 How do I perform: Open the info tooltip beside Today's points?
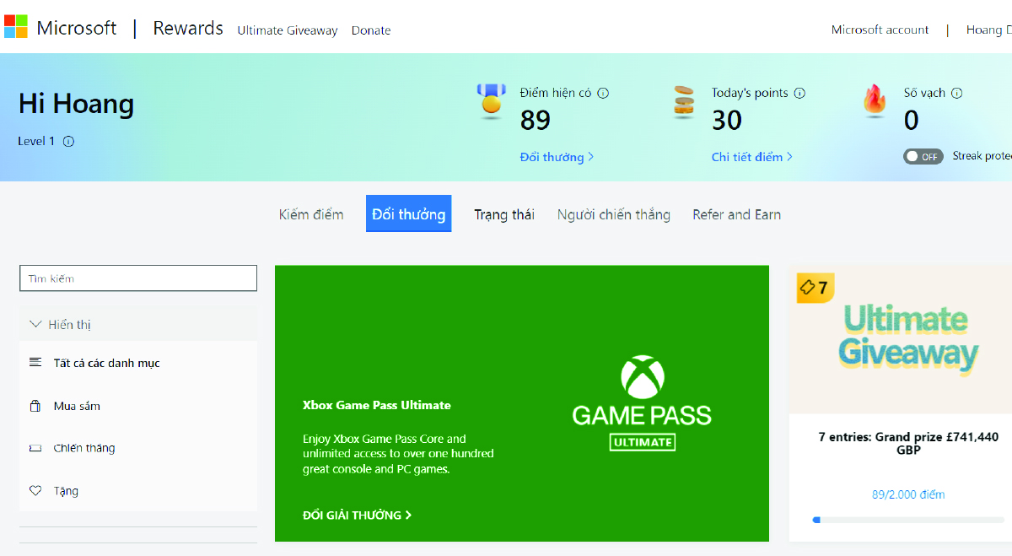(x=799, y=93)
